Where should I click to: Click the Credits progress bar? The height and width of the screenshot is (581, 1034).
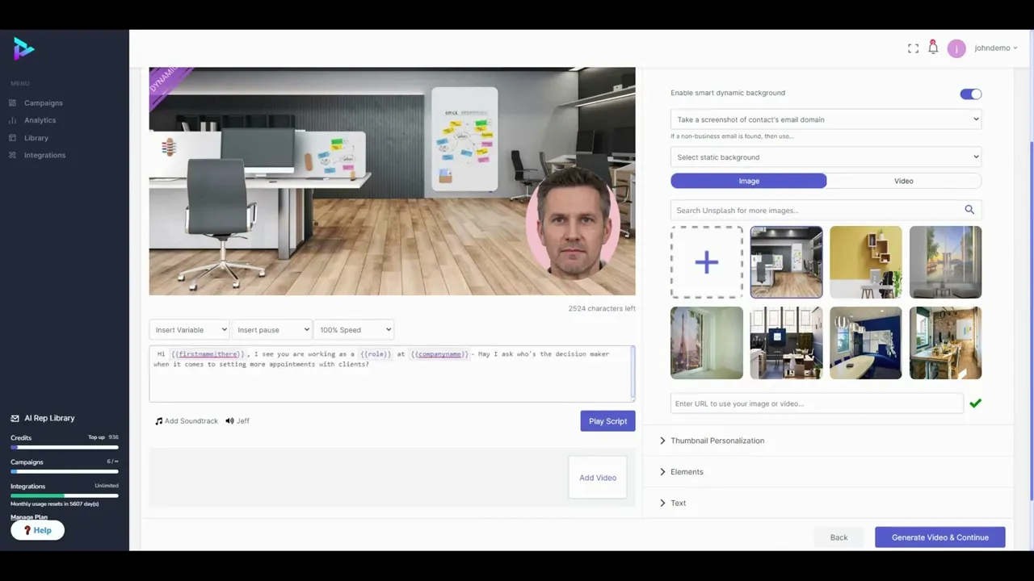(65, 446)
